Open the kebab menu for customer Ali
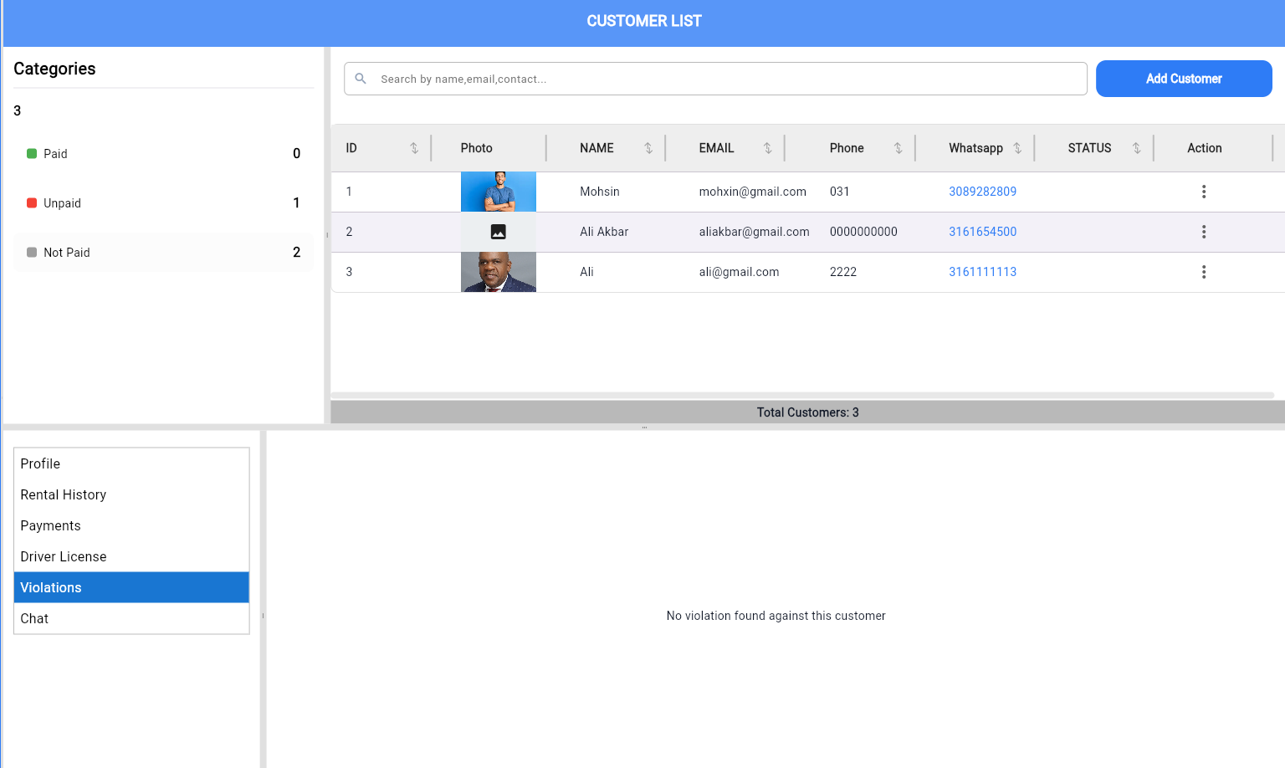Image resolution: width=1285 pixels, height=768 pixels. [1204, 272]
